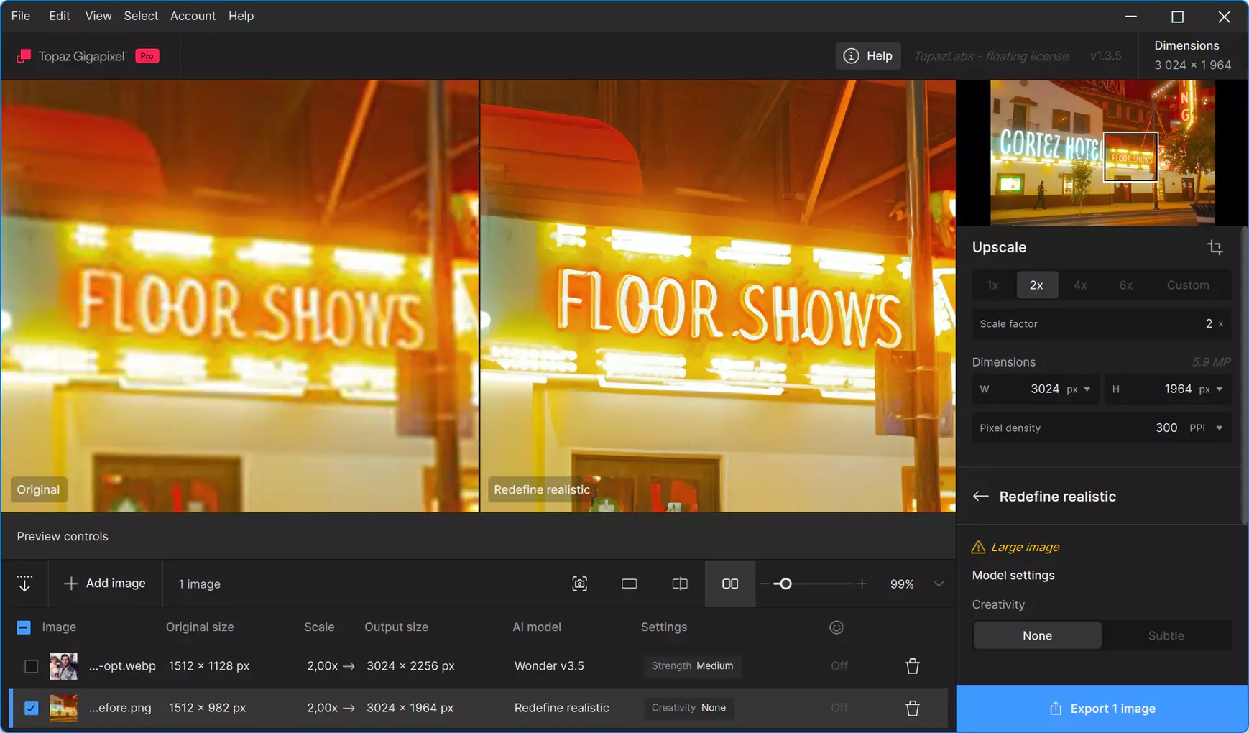Viewport: 1249px width, 733px height.
Task: Open the Select menu
Action: (x=141, y=16)
